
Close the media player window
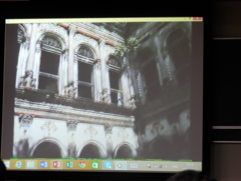pos(197,18)
